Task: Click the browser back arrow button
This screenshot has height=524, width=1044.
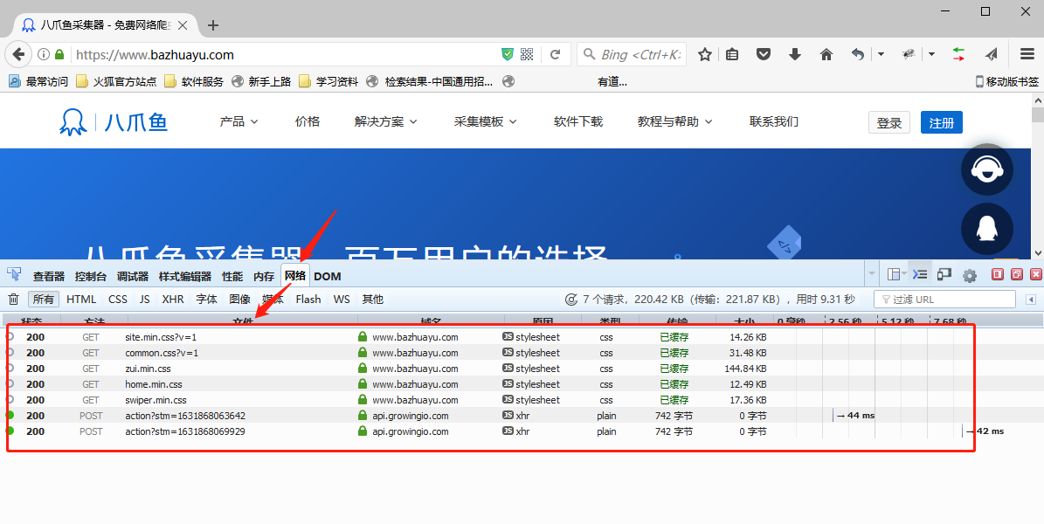Action: tap(18, 55)
